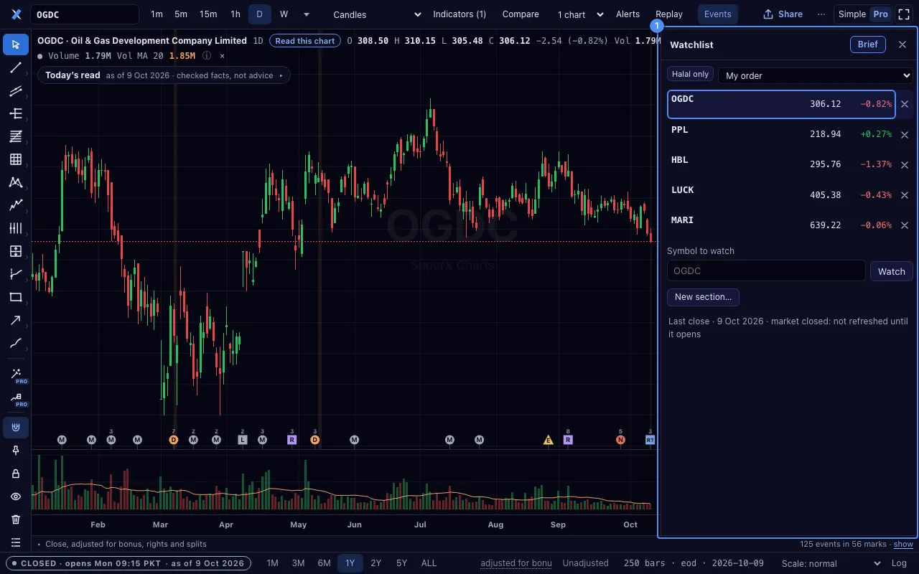Pick the rectangle shape tool
Screen dimensions: 919x574
16,297
